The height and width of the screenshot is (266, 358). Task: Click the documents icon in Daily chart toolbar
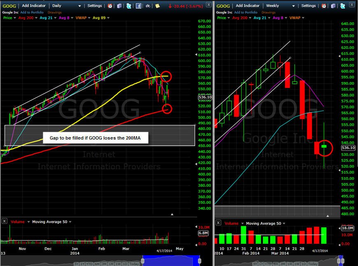click(x=119, y=6)
